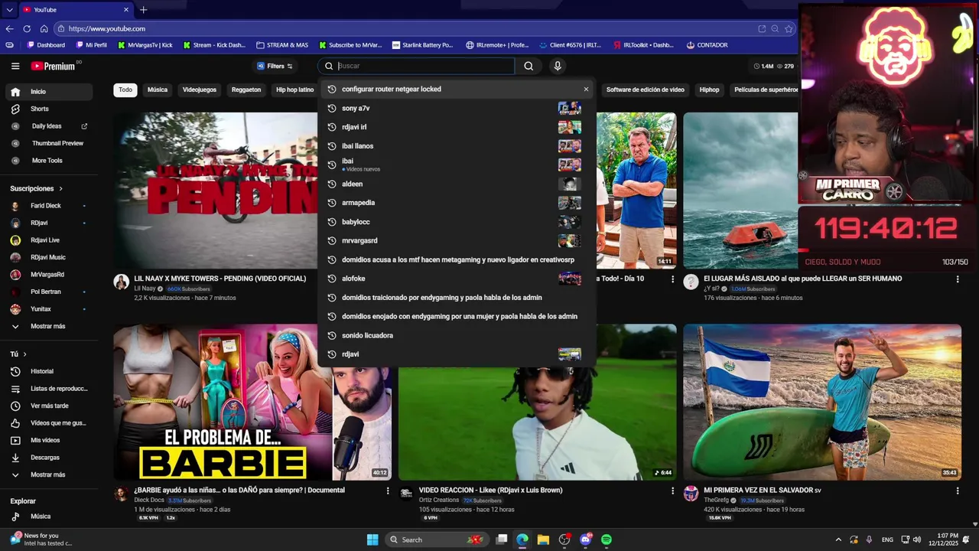Open the YouTube hamburger guide menu
Viewport: 979px width, 551px height.
coord(15,67)
